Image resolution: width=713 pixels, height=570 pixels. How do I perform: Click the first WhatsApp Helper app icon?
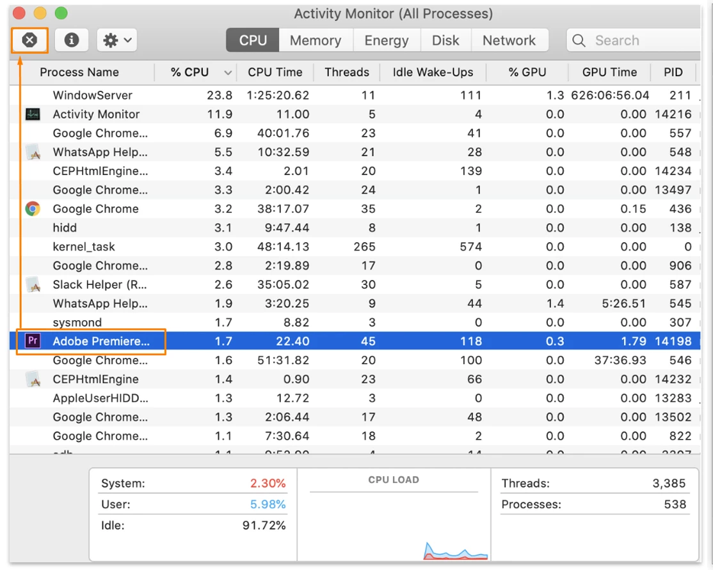tap(33, 152)
